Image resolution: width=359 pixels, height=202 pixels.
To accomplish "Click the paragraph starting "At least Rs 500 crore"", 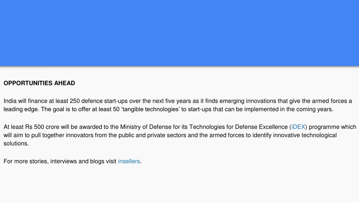I will pyautogui.click(x=179, y=135).
